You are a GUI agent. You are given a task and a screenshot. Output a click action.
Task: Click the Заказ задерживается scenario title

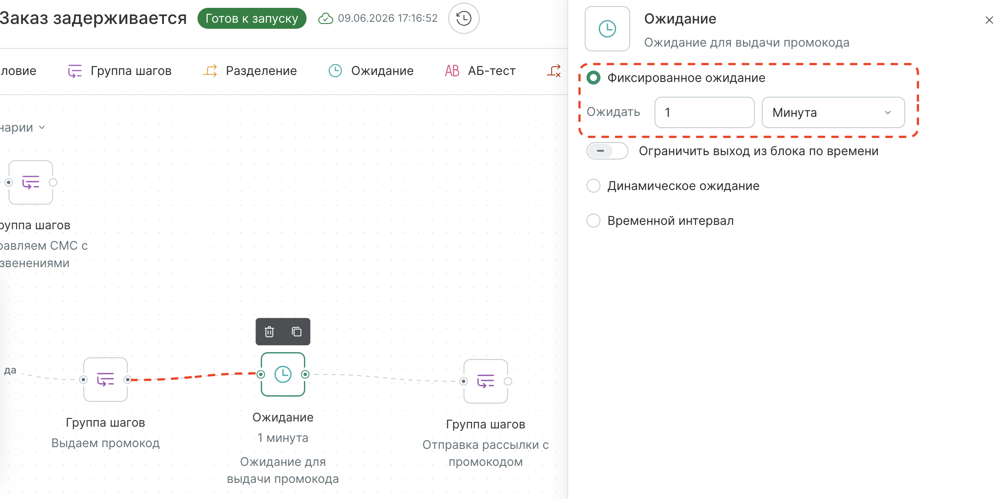point(93,18)
